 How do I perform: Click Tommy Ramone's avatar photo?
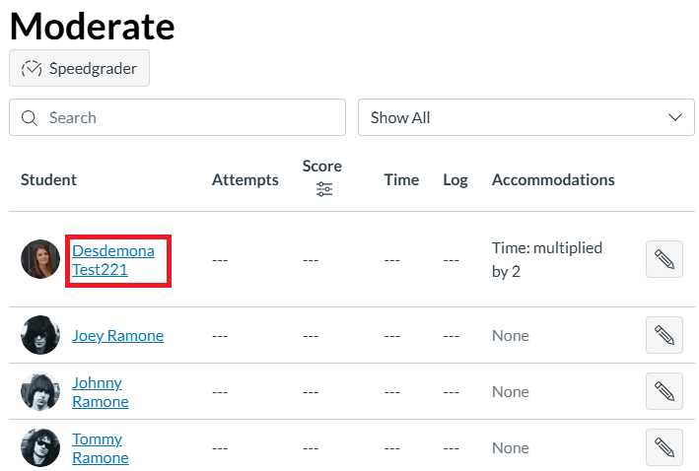click(x=40, y=447)
